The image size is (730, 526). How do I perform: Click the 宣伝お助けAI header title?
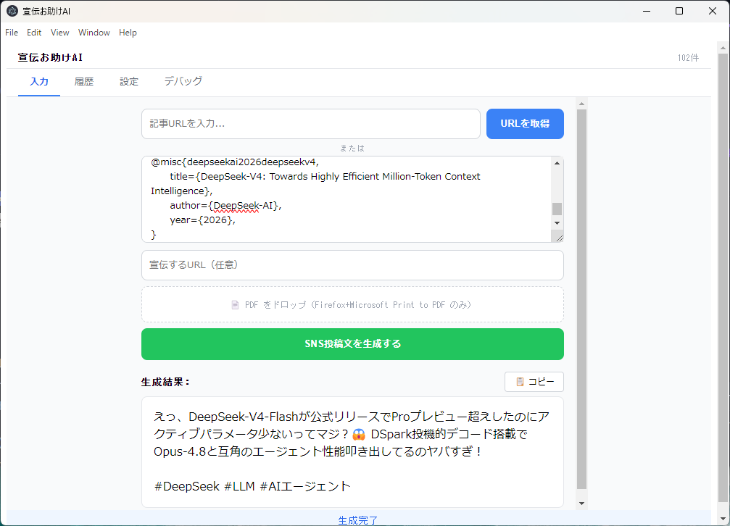(x=50, y=57)
